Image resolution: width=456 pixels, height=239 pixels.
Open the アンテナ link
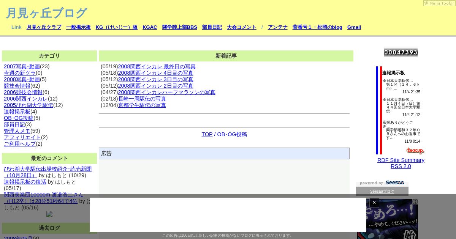click(278, 27)
